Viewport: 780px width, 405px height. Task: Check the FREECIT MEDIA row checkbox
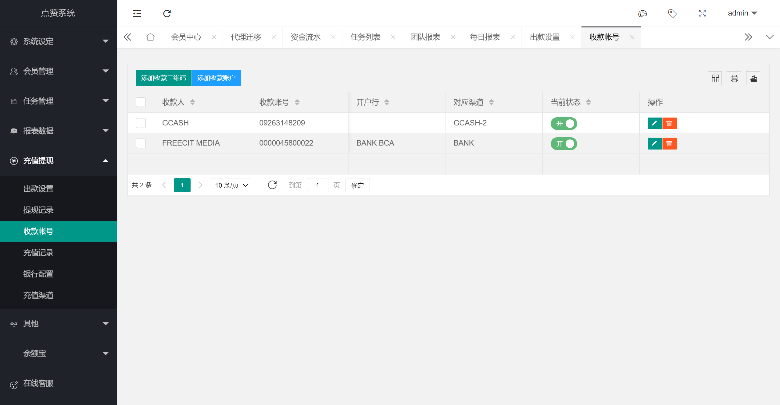(x=141, y=143)
